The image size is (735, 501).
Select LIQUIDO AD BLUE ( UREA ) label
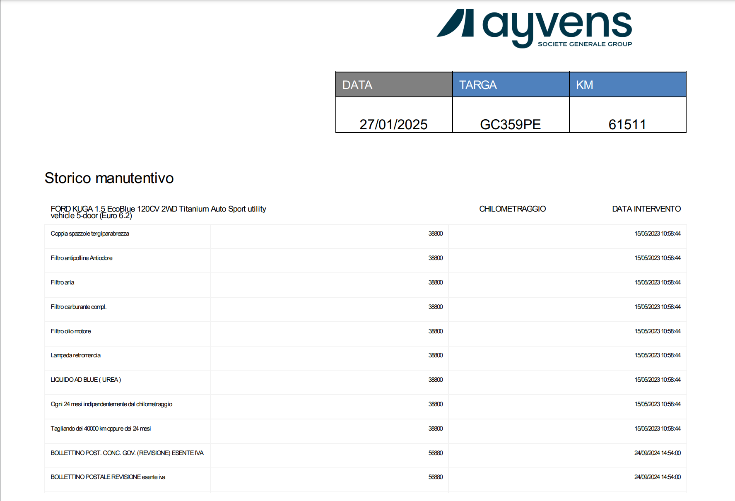86,380
